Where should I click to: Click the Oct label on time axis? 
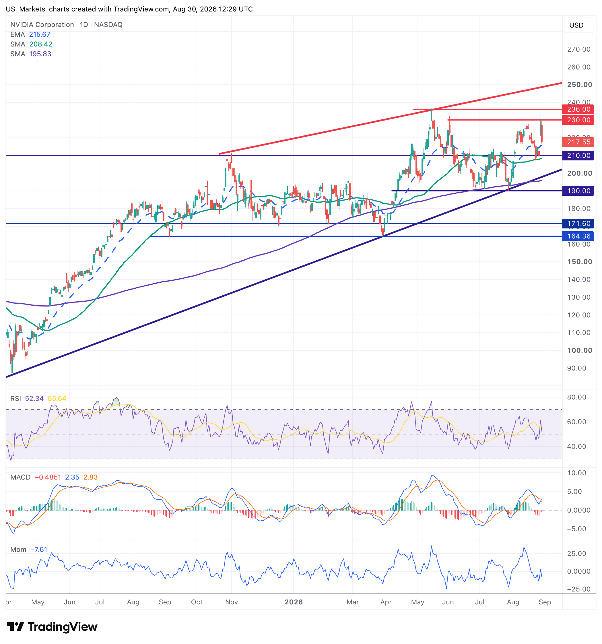click(x=197, y=602)
